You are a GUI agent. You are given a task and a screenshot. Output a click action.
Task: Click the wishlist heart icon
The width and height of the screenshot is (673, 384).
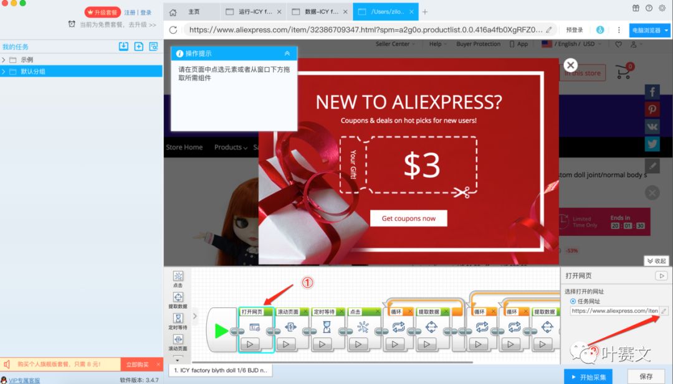(619, 44)
